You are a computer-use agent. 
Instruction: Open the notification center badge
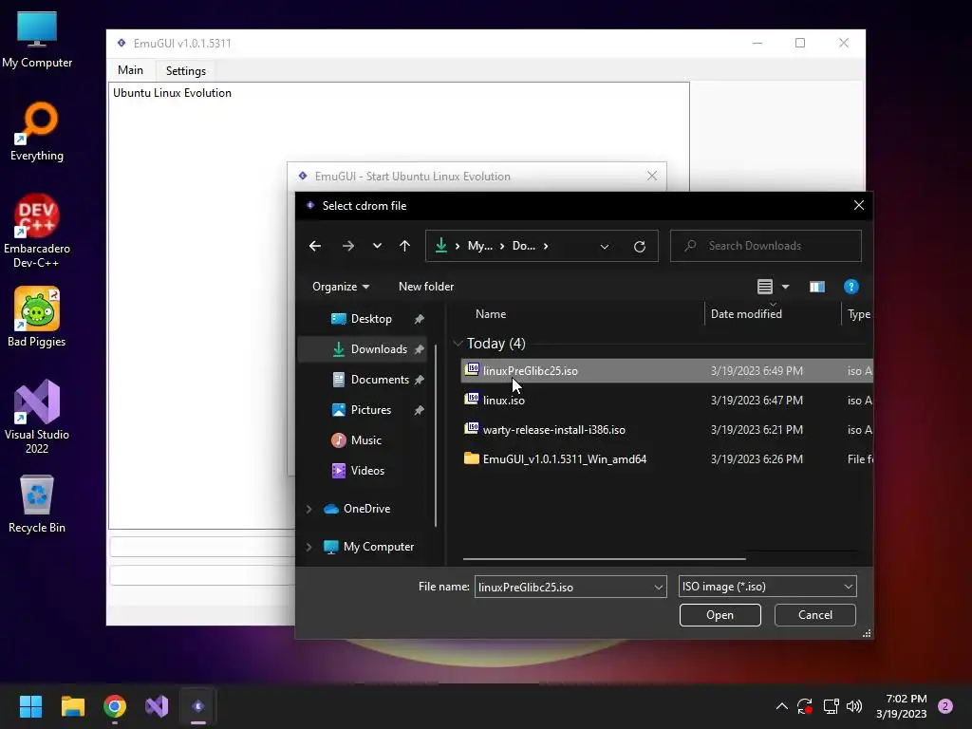[945, 706]
